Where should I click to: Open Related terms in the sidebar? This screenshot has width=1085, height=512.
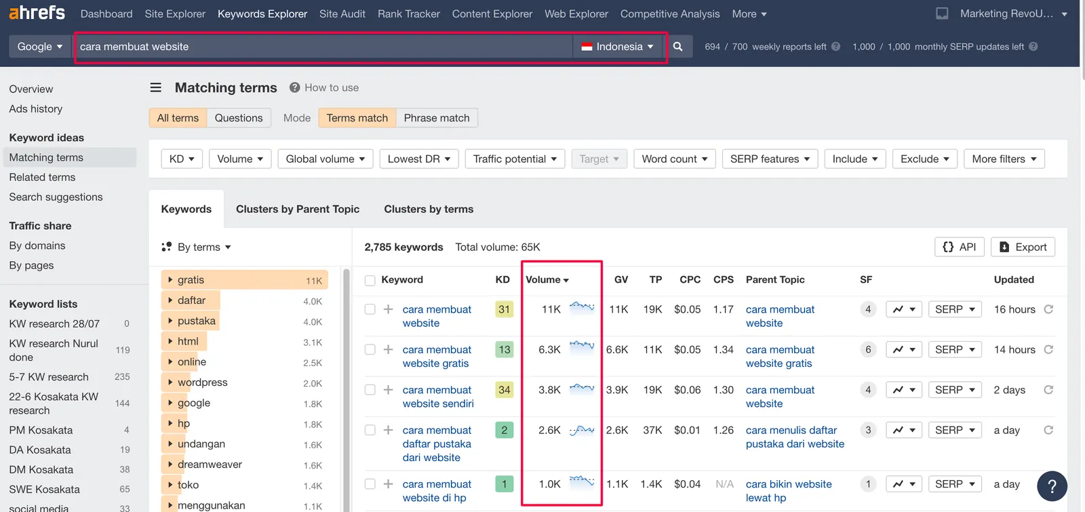[42, 177]
